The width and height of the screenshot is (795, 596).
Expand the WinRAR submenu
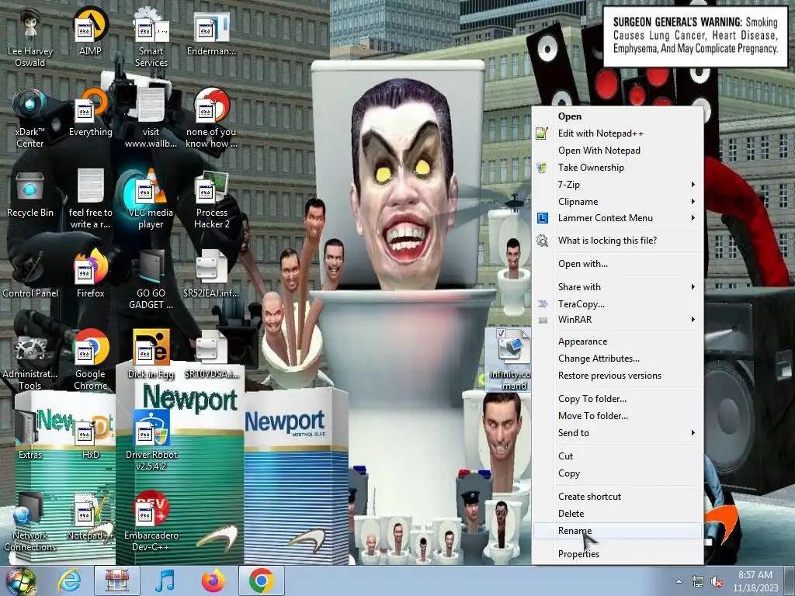click(618, 320)
